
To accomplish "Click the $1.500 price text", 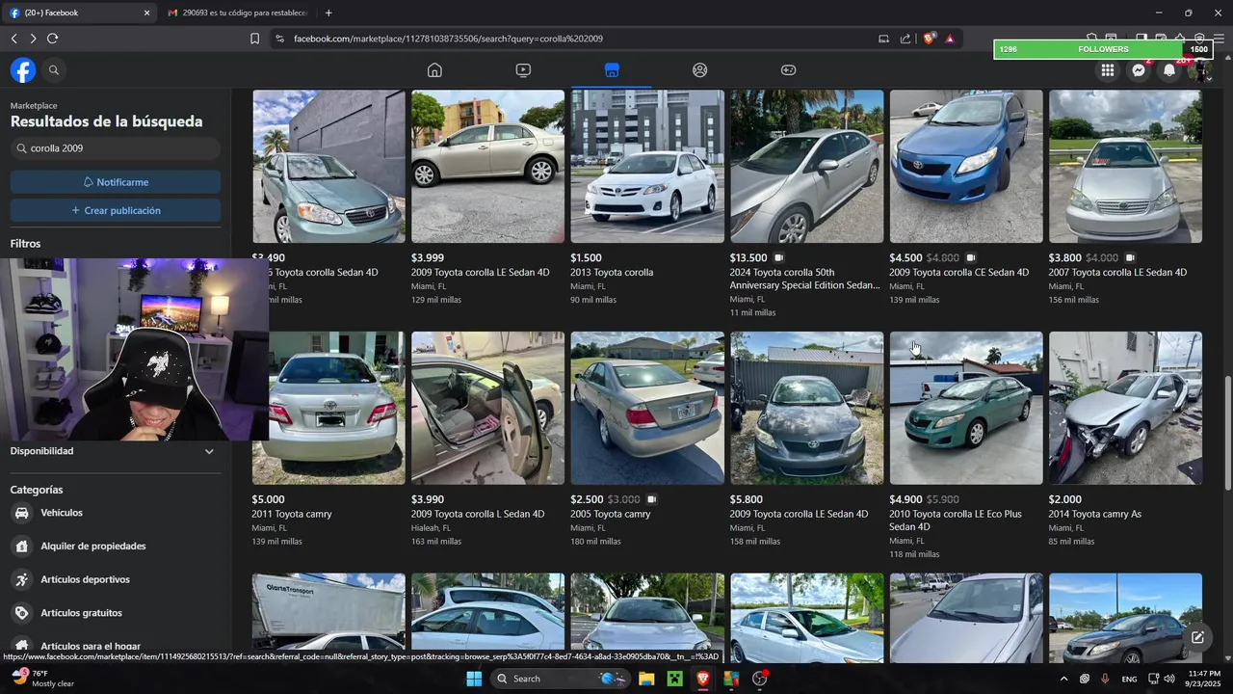I will (x=586, y=258).
